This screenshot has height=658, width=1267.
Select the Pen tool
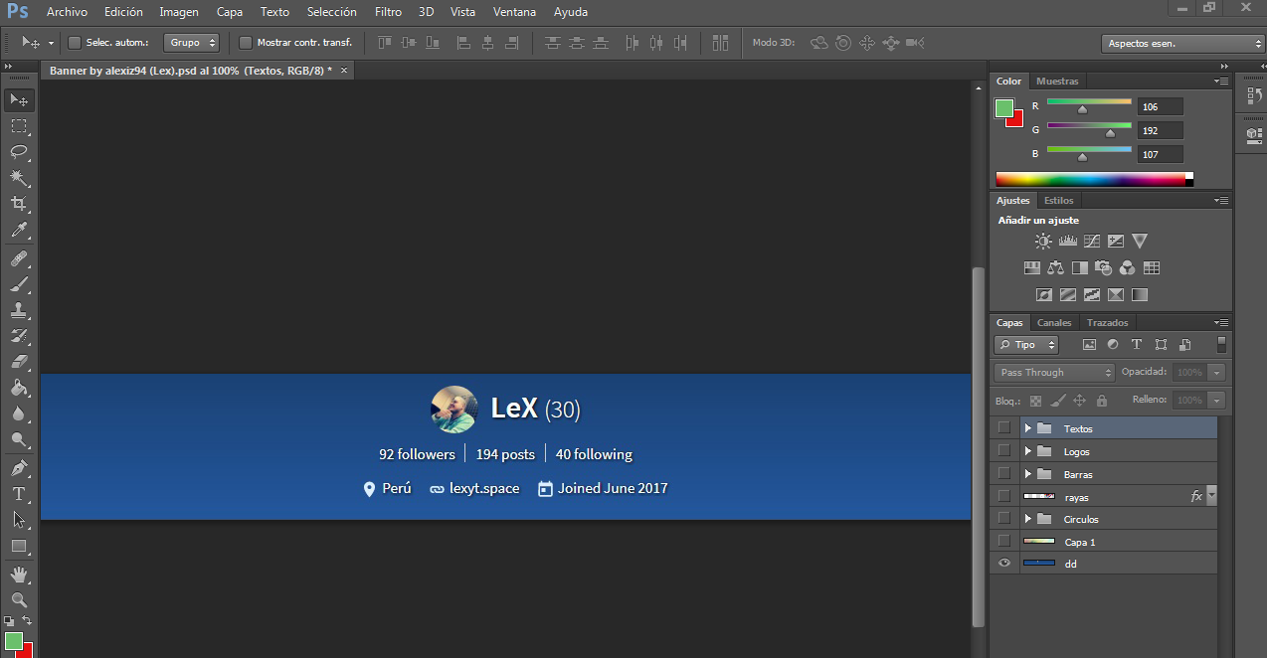(x=19, y=467)
